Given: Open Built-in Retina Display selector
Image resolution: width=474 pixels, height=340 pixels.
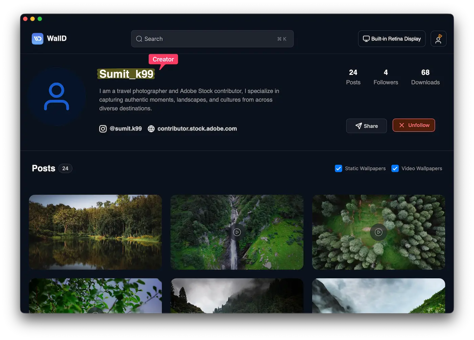Looking at the screenshot, I should (392, 39).
